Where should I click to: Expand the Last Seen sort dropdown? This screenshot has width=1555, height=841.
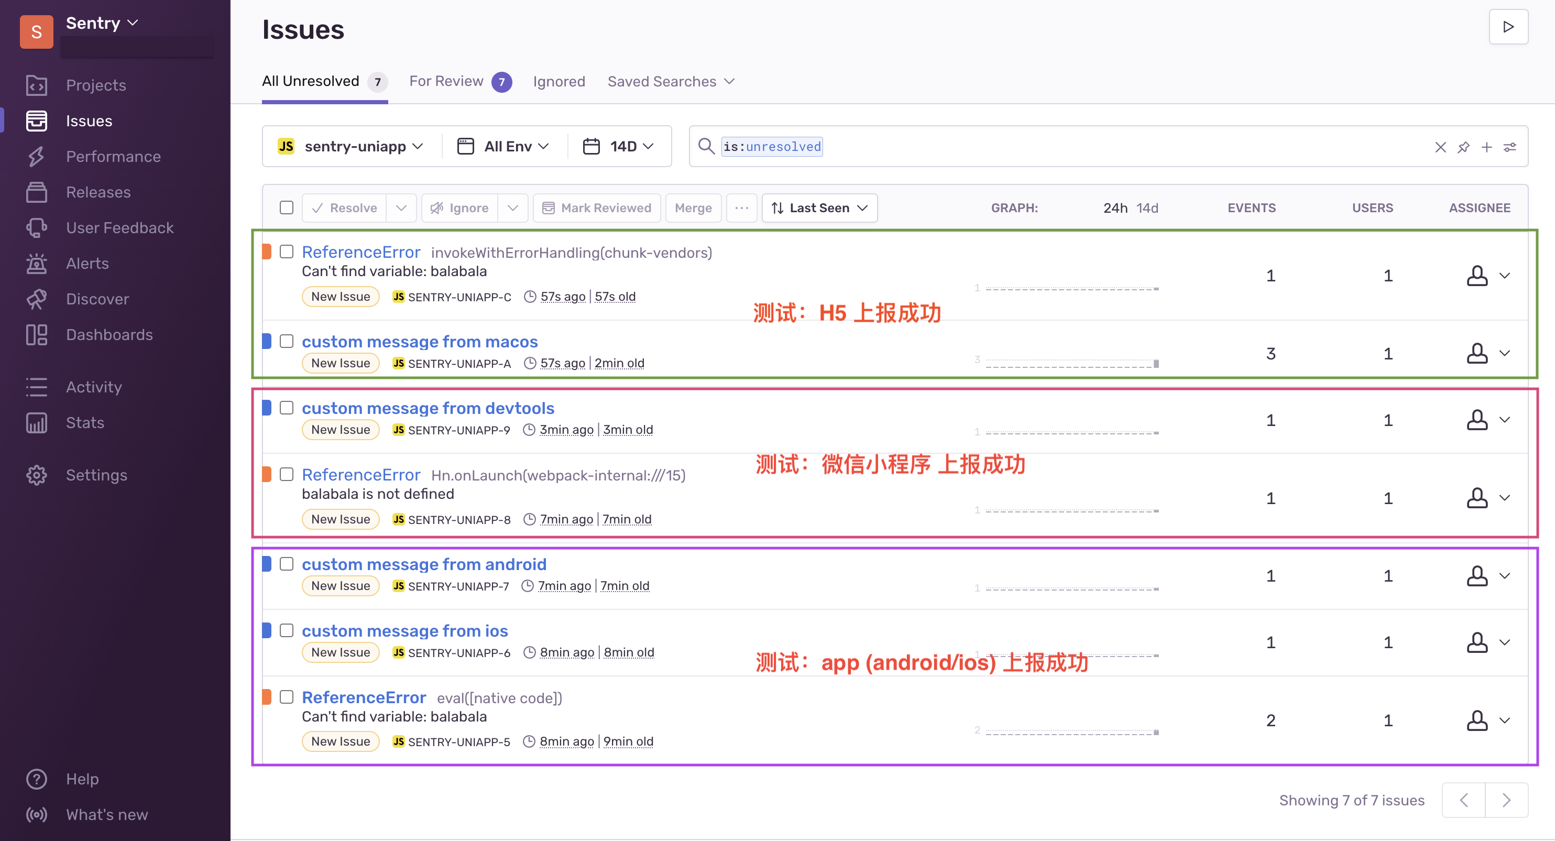pos(819,207)
